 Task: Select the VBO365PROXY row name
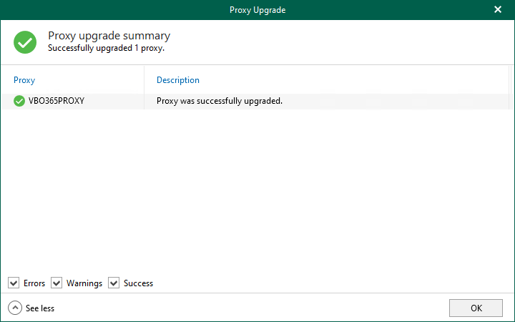[x=57, y=101]
